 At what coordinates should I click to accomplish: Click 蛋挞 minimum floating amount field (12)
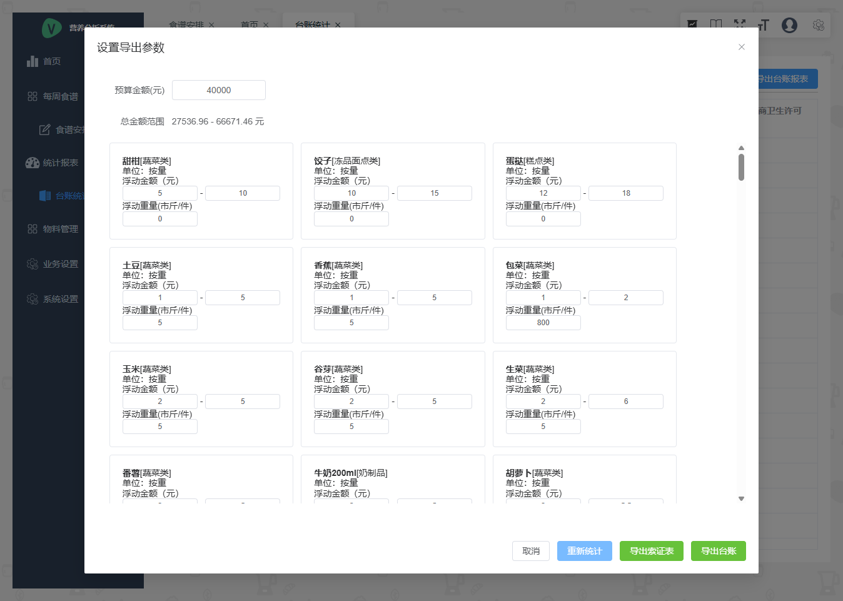tap(543, 193)
